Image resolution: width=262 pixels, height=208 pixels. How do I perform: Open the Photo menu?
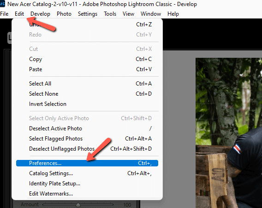(64, 14)
